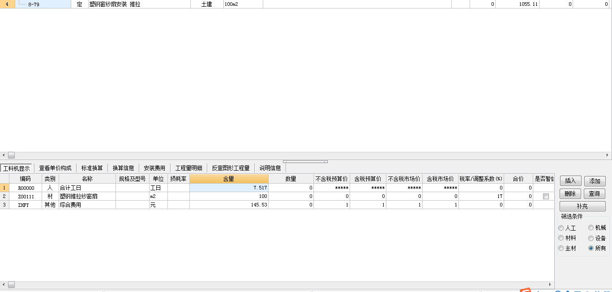Click the 数量 column header

click(x=291, y=179)
